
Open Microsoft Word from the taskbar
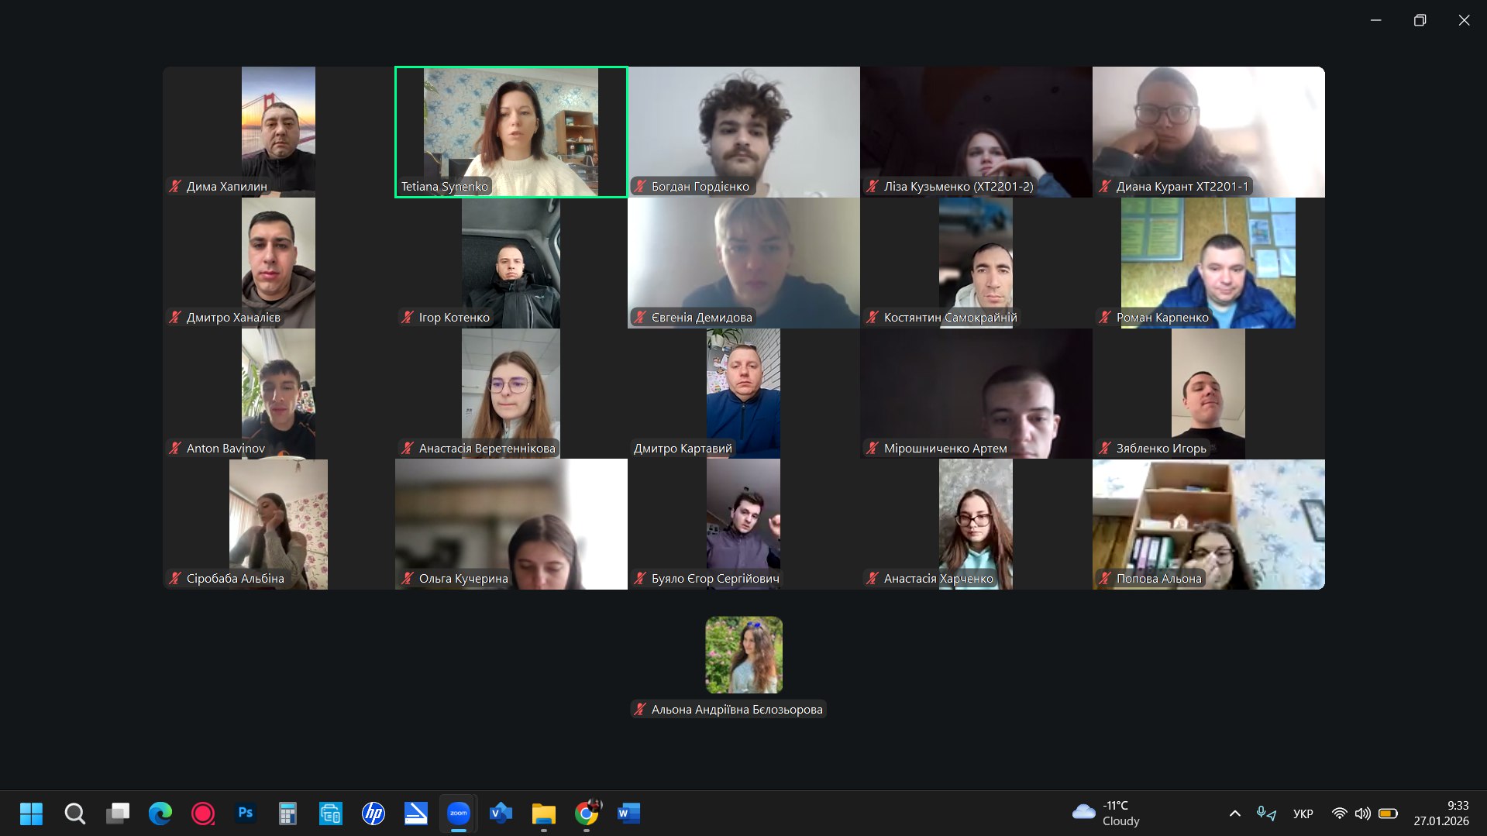628,813
